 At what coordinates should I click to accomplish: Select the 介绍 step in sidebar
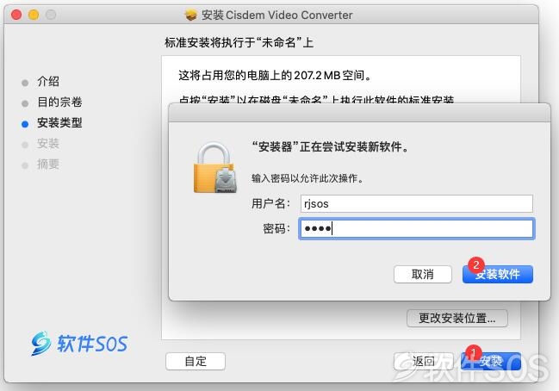(48, 81)
